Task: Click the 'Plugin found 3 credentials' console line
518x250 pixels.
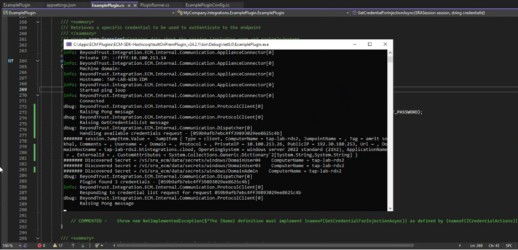Action: click(x=164, y=182)
